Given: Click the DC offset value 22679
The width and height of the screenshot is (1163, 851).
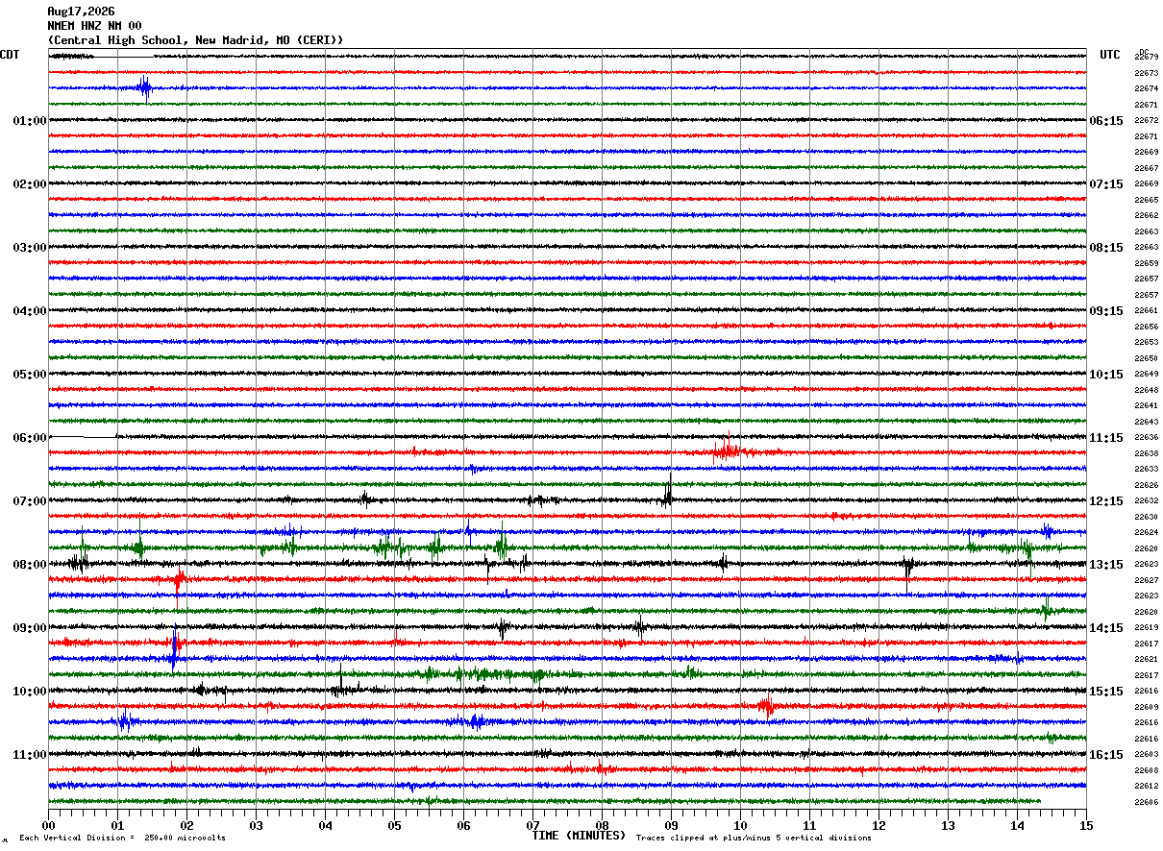Looking at the screenshot, I should pos(1146,58).
